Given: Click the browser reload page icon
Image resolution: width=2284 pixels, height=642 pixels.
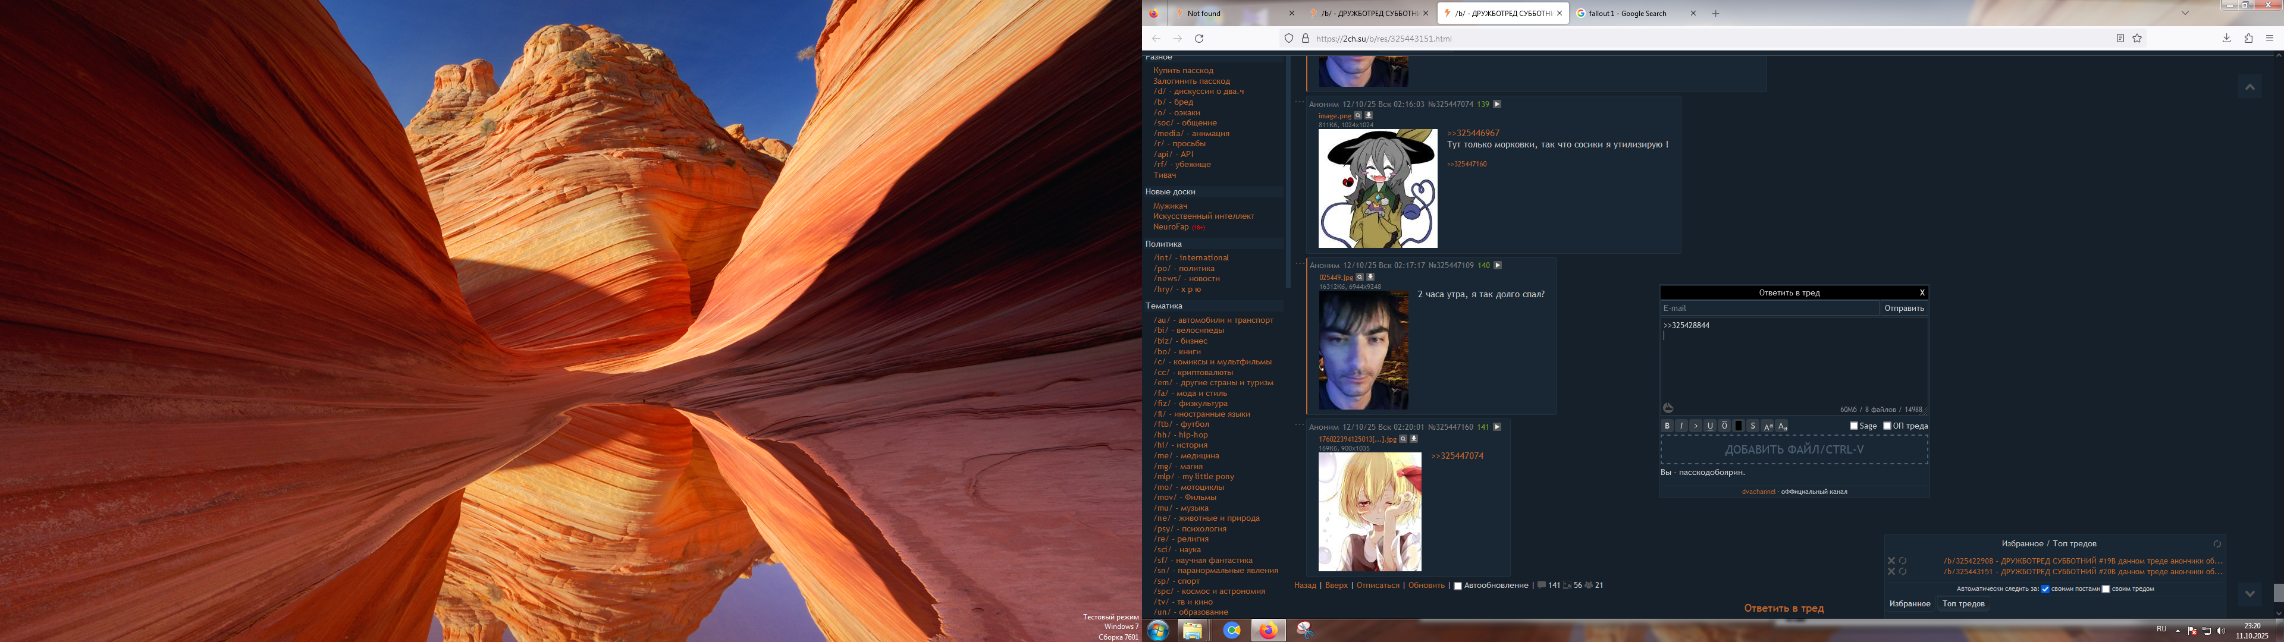Looking at the screenshot, I should coord(1199,38).
